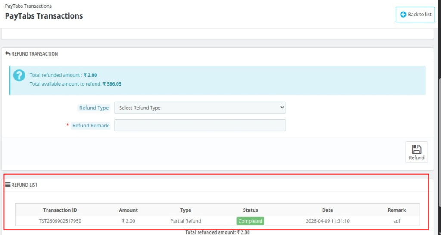Open the Select Refund Type dropdown
The height and width of the screenshot is (235, 441).
point(200,108)
